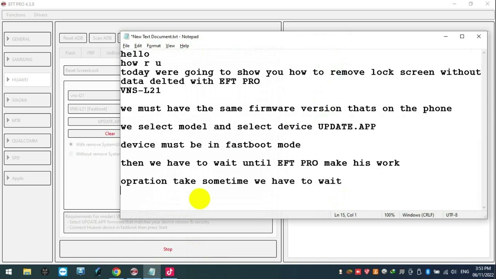Click the red shield tray icon

(x=367, y=272)
